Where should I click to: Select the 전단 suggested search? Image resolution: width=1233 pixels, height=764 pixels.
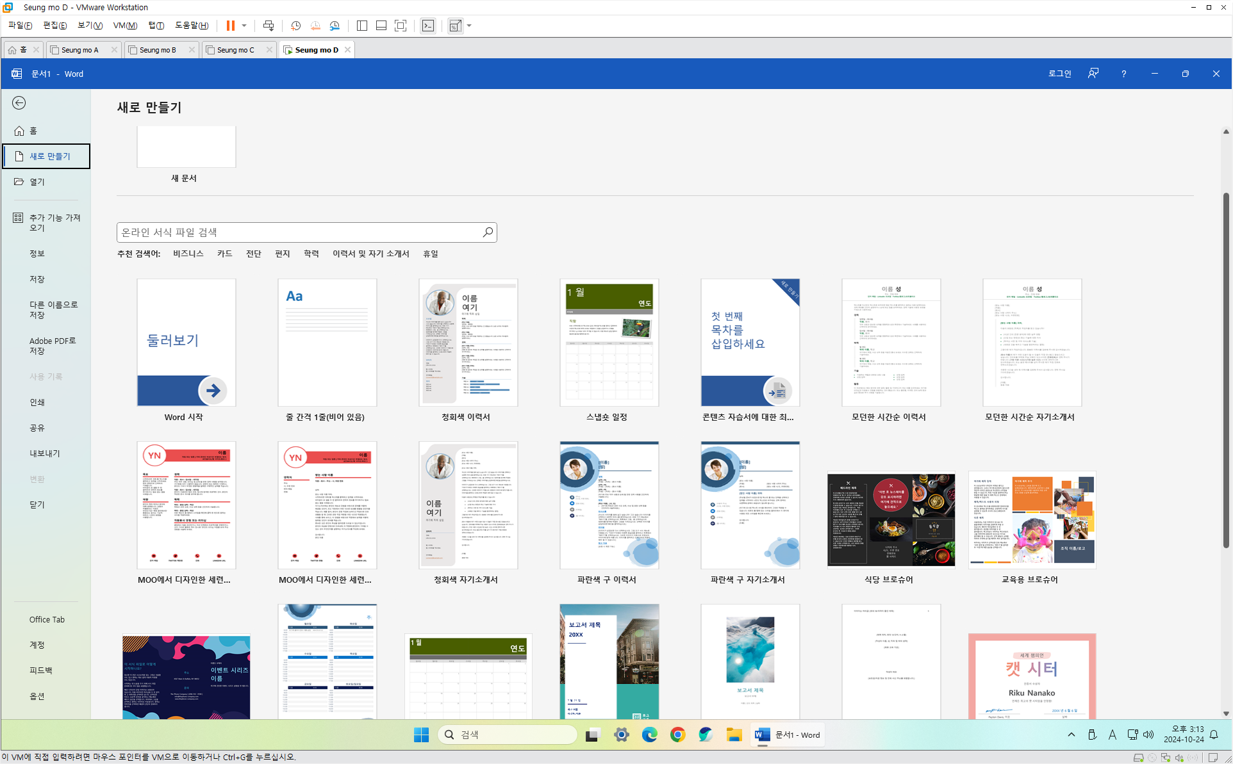point(254,254)
